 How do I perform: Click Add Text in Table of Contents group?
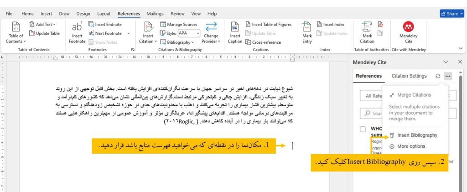point(42,25)
